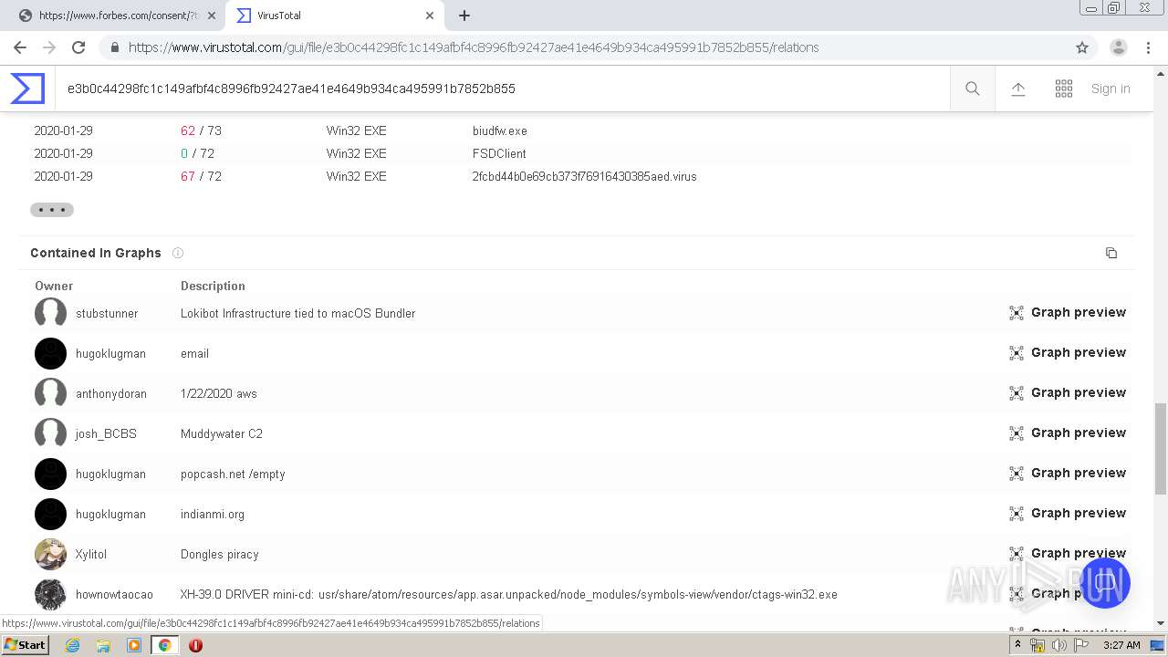
Task: Open Graph preview for popcash.net /empty row
Action: pos(1068,474)
